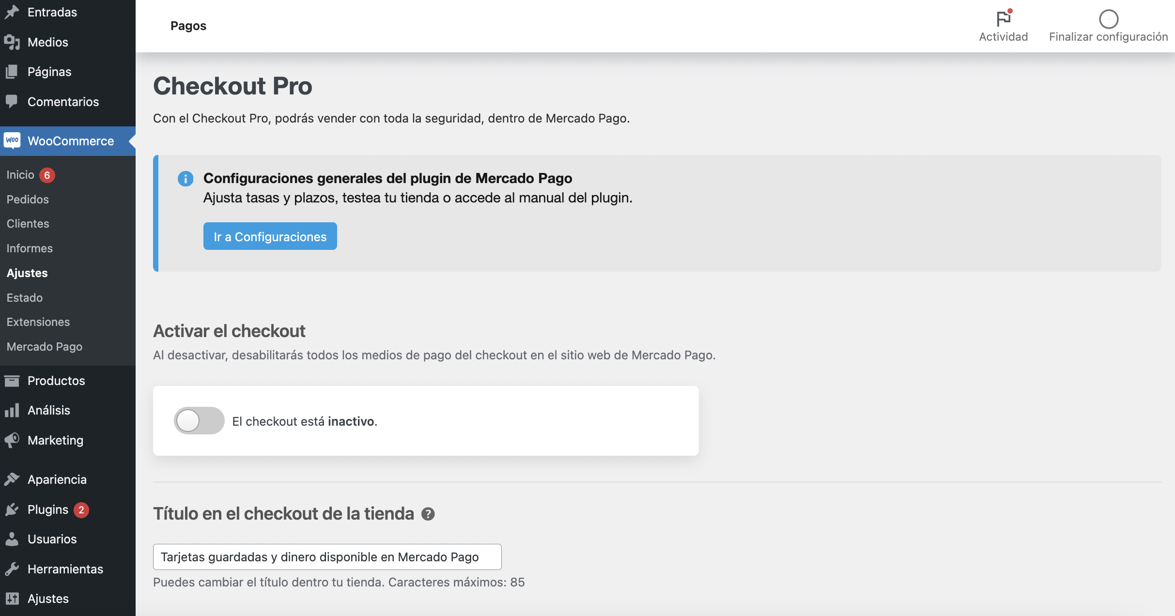The width and height of the screenshot is (1175, 616).
Task: Click the Actividad label in header
Action: (1004, 37)
